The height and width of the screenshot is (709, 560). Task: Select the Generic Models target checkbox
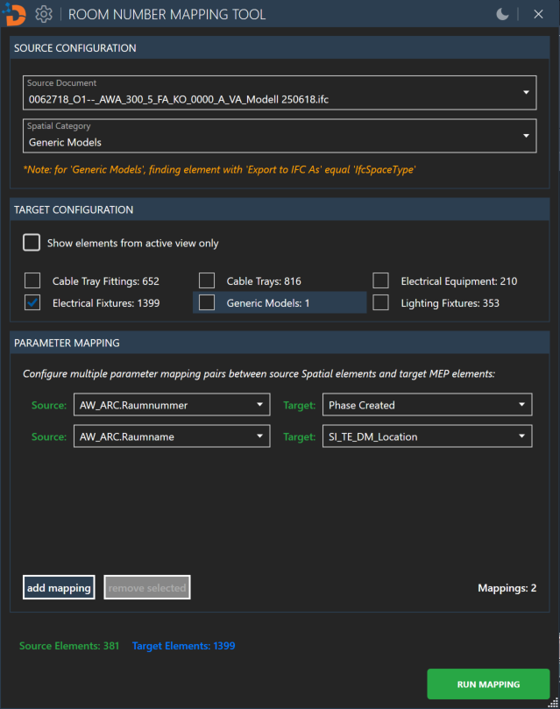tap(207, 302)
